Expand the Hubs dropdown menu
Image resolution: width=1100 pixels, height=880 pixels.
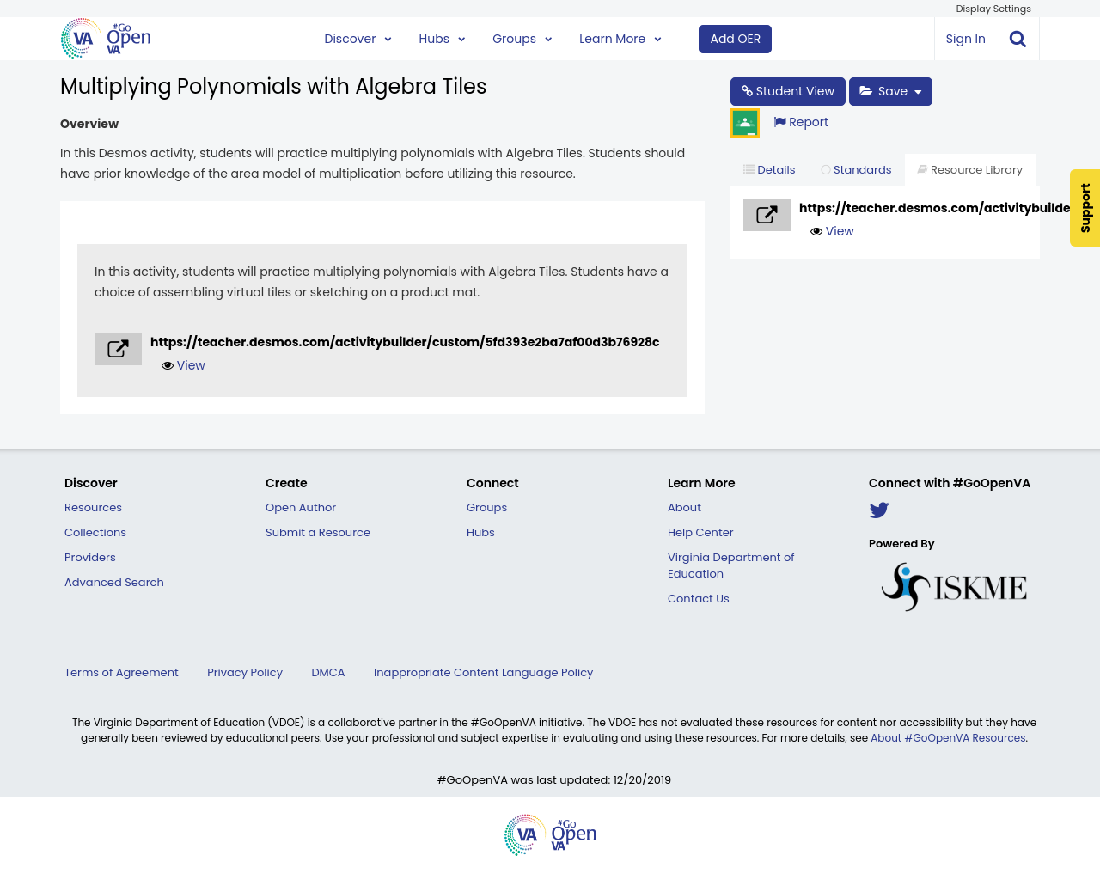tap(442, 39)
